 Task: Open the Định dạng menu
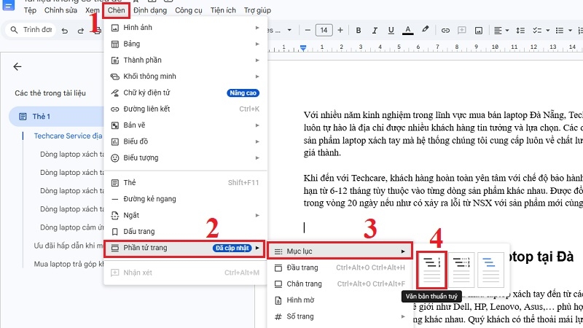150,10
